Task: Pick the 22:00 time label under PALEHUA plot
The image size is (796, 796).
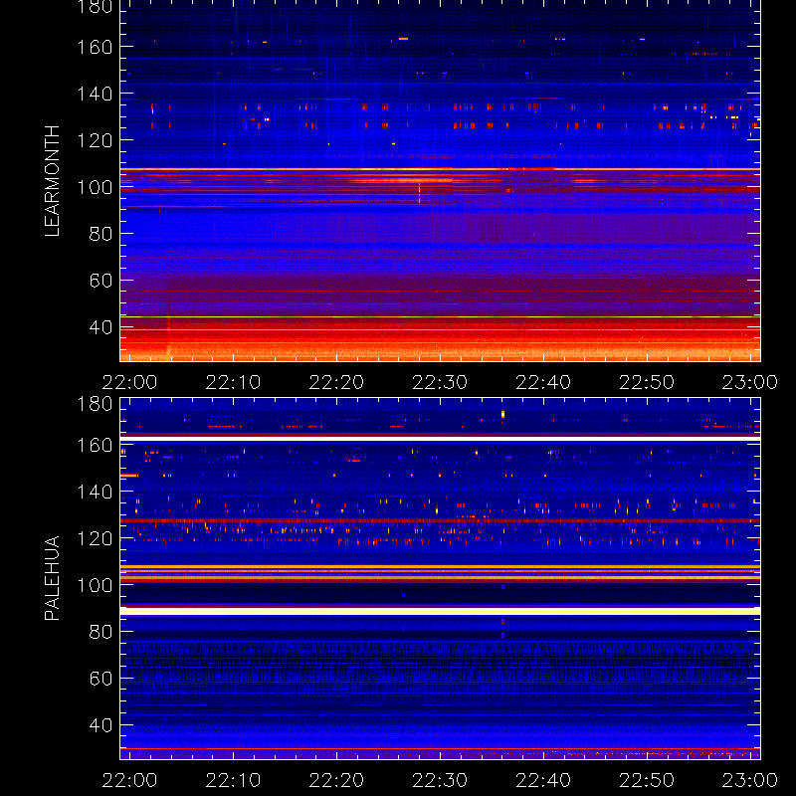Action: [x=129, y=780]
